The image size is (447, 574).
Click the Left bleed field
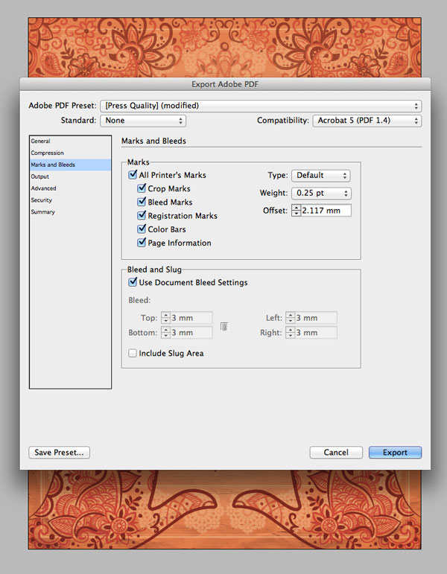(x=316, y=318)
